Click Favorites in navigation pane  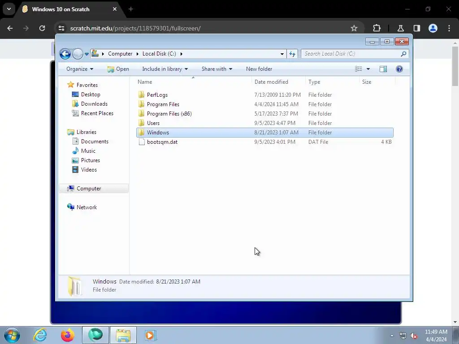pyautogui.click(x=87, y=85)
